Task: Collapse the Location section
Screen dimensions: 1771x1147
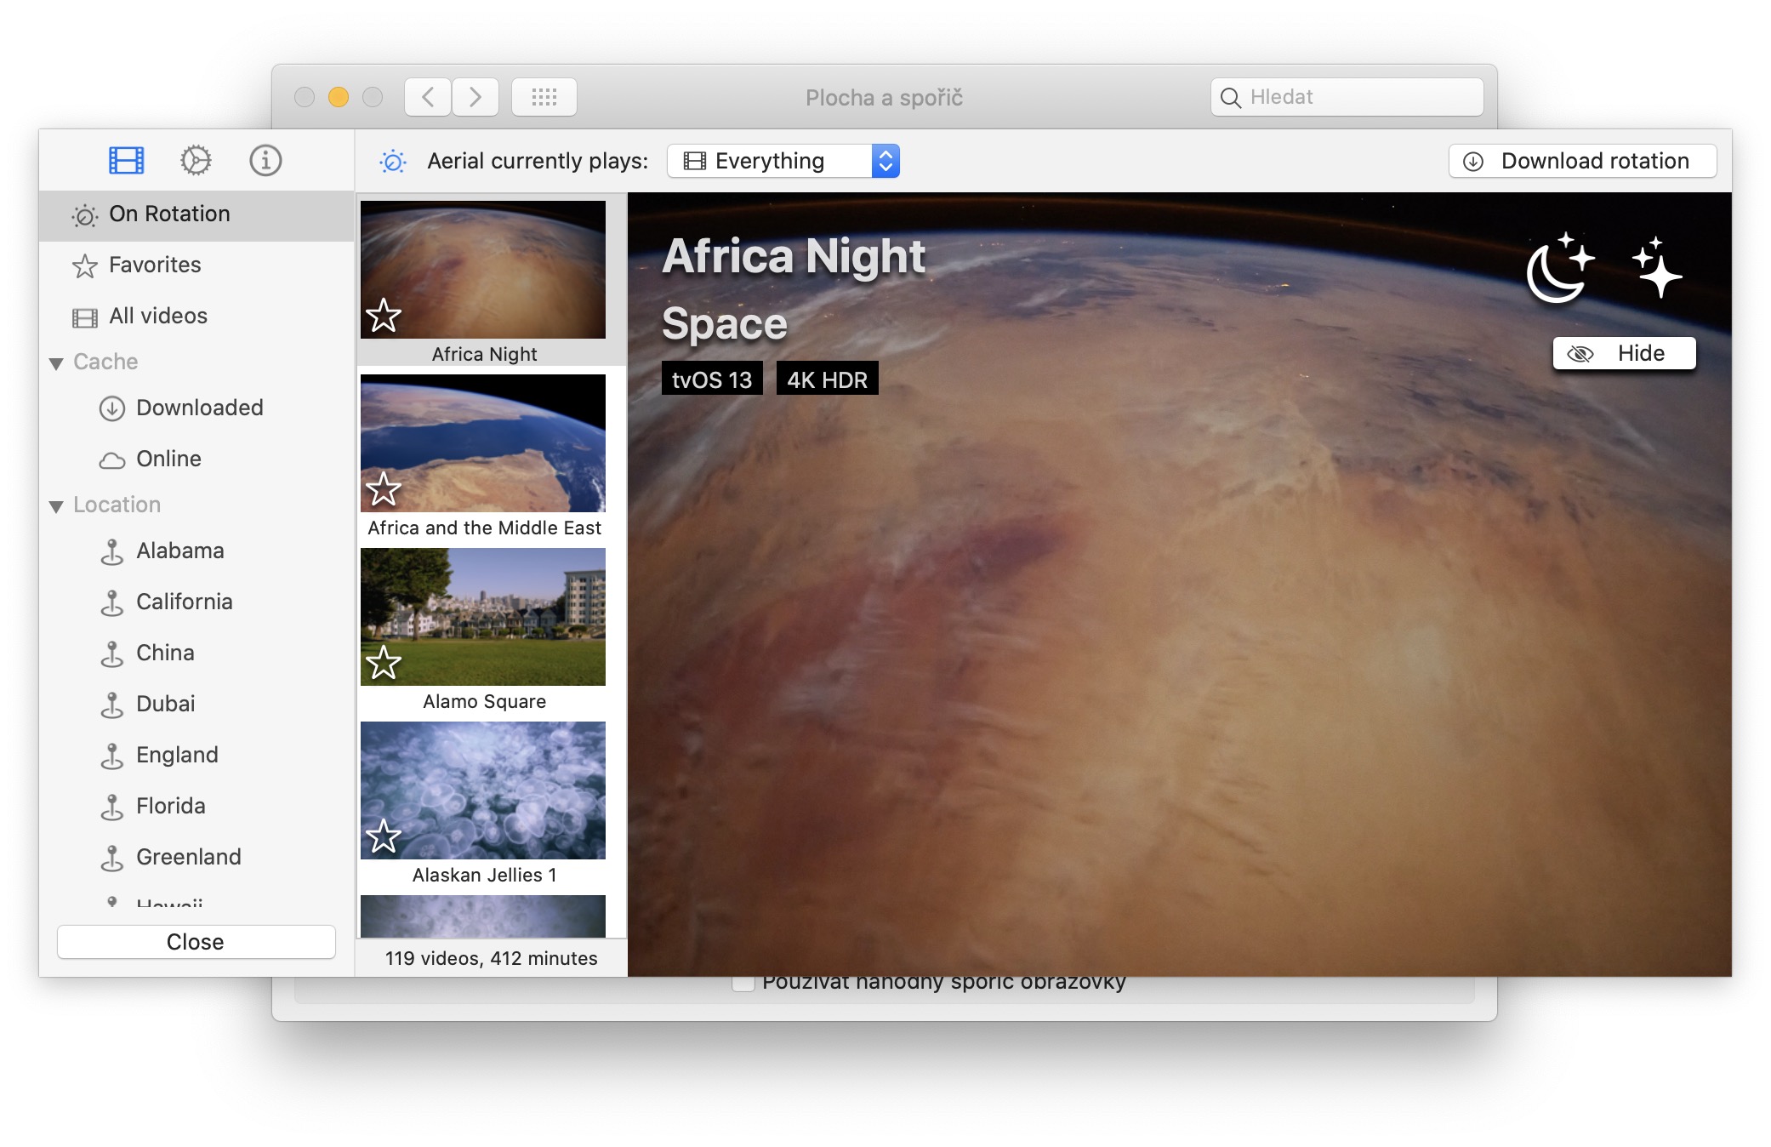Action: [56, 506]
